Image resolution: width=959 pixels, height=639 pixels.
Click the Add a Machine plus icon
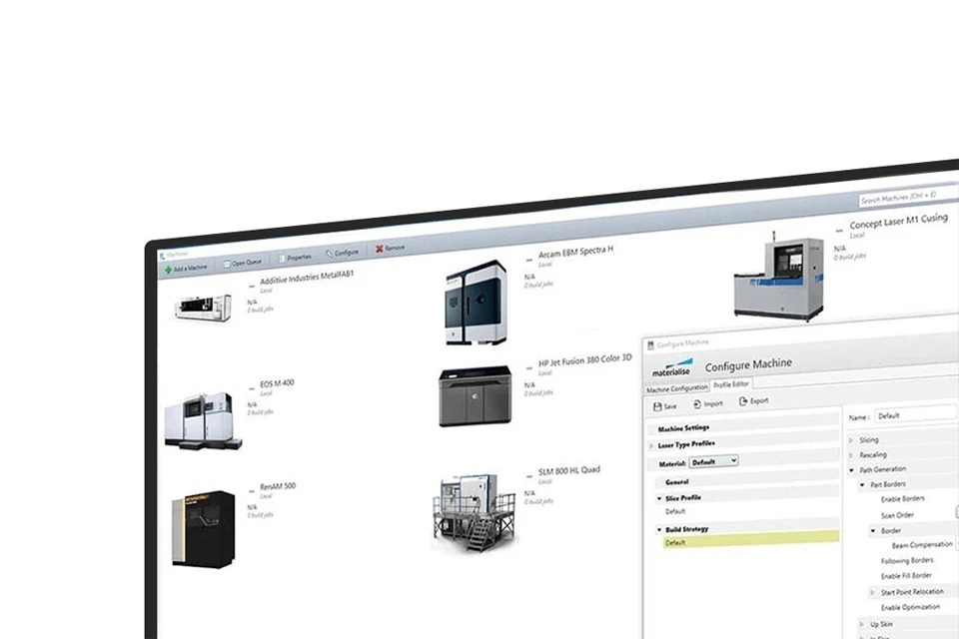[x=167, y=269]
